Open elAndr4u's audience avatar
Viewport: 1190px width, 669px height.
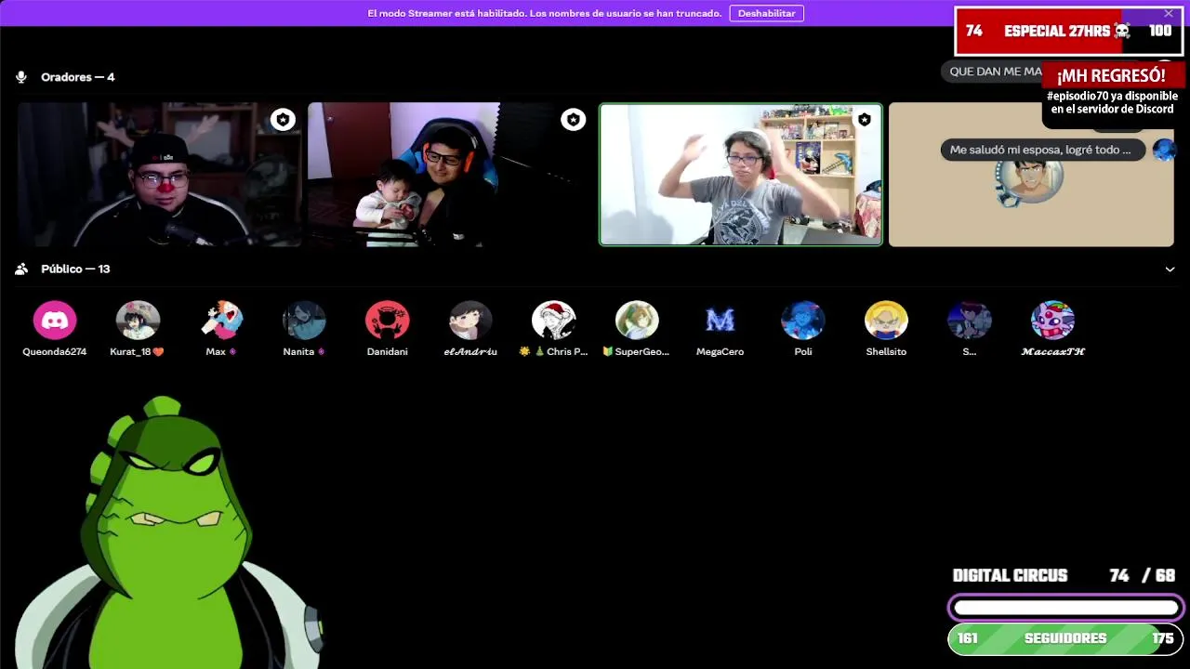[x=470, y=321]
